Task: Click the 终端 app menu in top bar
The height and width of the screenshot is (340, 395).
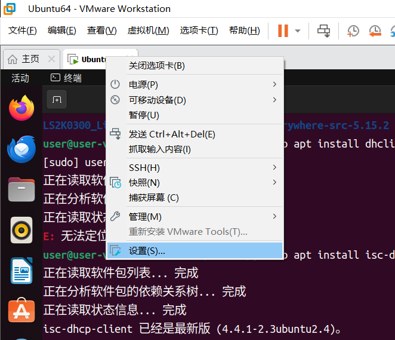Action: click(x=66, y=78)
